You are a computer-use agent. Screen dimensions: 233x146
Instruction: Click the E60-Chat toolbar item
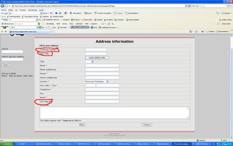[x=62, y=27]
